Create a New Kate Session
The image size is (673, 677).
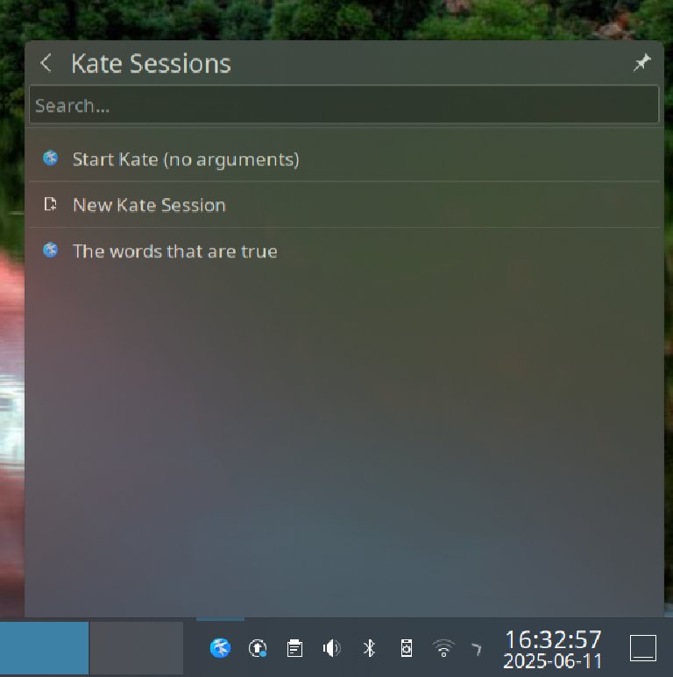[x=344, y=205]
